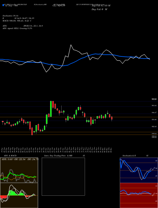Click the (MGR) 5.6, 22.1, 24.8 ADX values
The image size is (158, 208).
pos(33,26)
